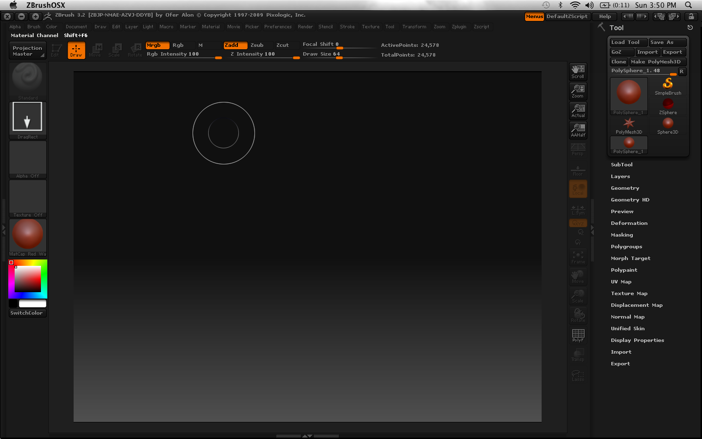The image size is (702, 439).
Task: Select the SimpleBrush tool
Action: [x=668, y=87]
